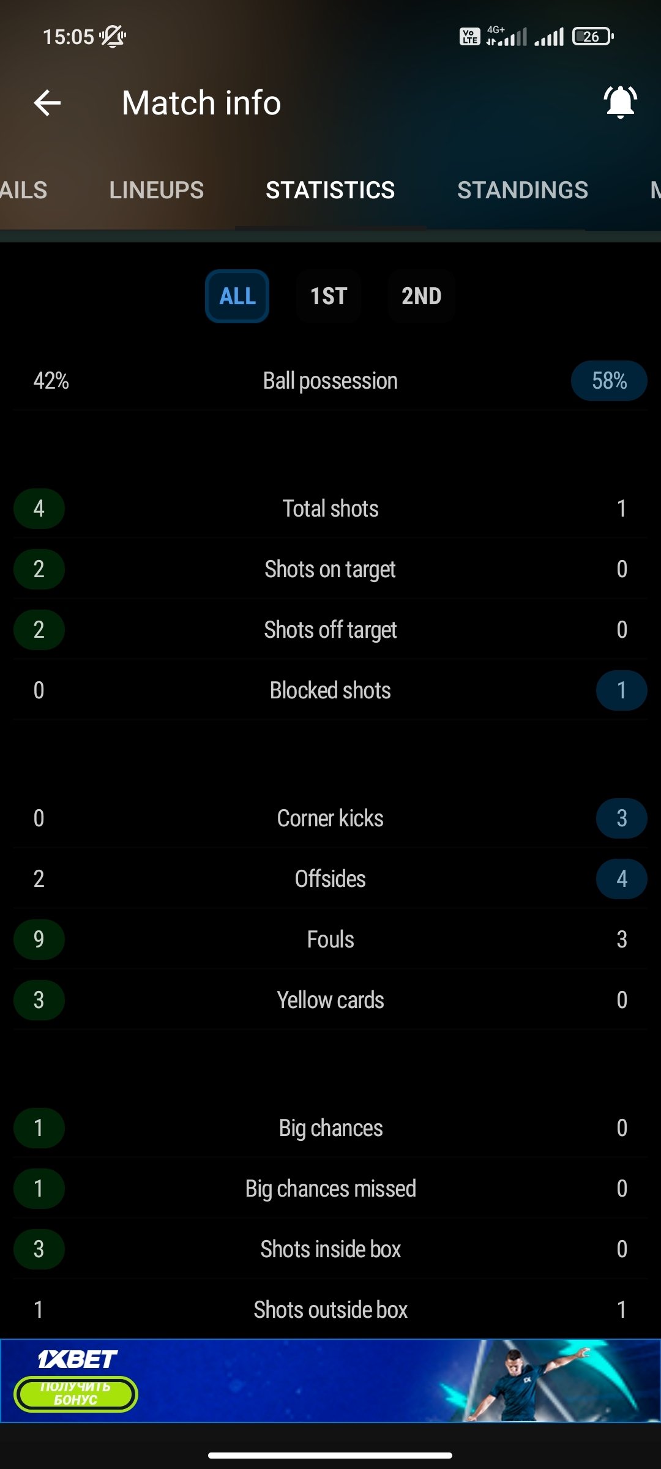This screenshot has height=1469, width=661.
Task: Toggle the match notification bell
Action: coord(620,102)
